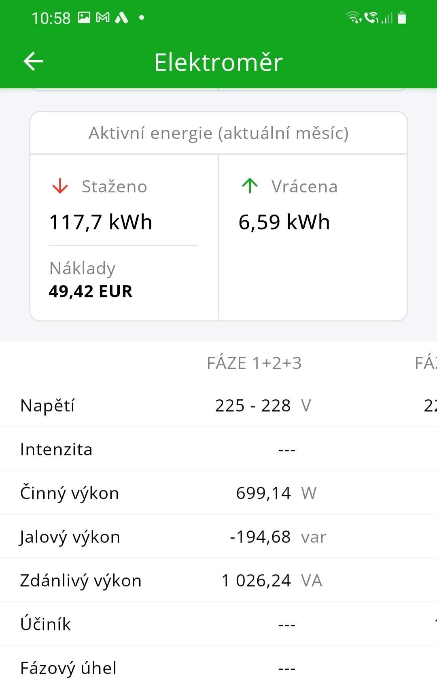Tap the 117,7 kWh Staženo value
437x688 pixels.
[101, 222]
